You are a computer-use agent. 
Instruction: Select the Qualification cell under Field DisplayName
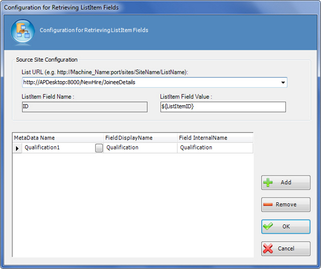coord(140,148)
